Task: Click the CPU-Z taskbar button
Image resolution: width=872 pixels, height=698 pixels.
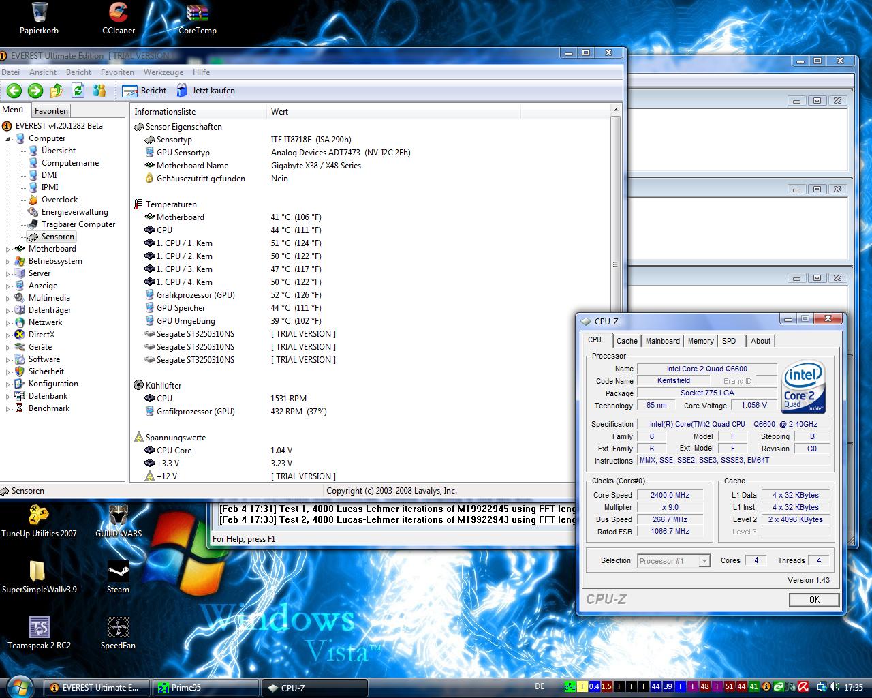Action: [314, 688]
